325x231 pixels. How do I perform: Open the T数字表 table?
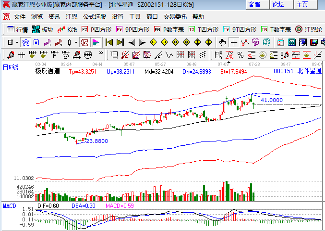point(276,30)
